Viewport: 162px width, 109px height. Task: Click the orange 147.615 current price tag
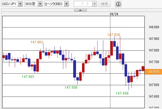(x=153, y=72)
